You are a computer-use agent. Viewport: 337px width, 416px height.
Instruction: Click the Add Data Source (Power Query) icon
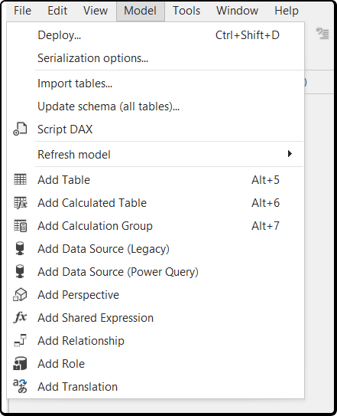coord(20,272)
